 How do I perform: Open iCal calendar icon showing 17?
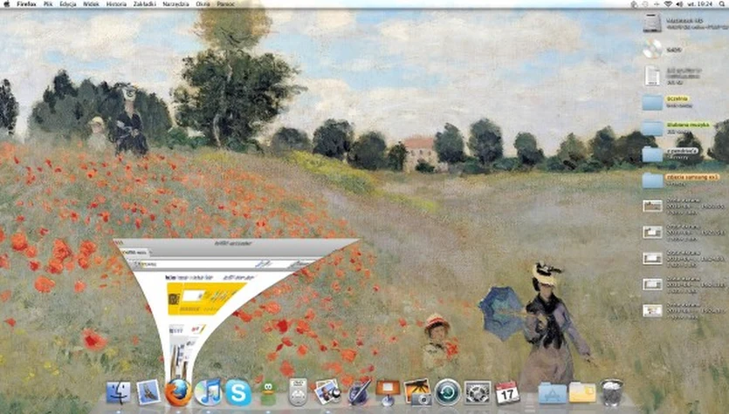tap(506, 392)
